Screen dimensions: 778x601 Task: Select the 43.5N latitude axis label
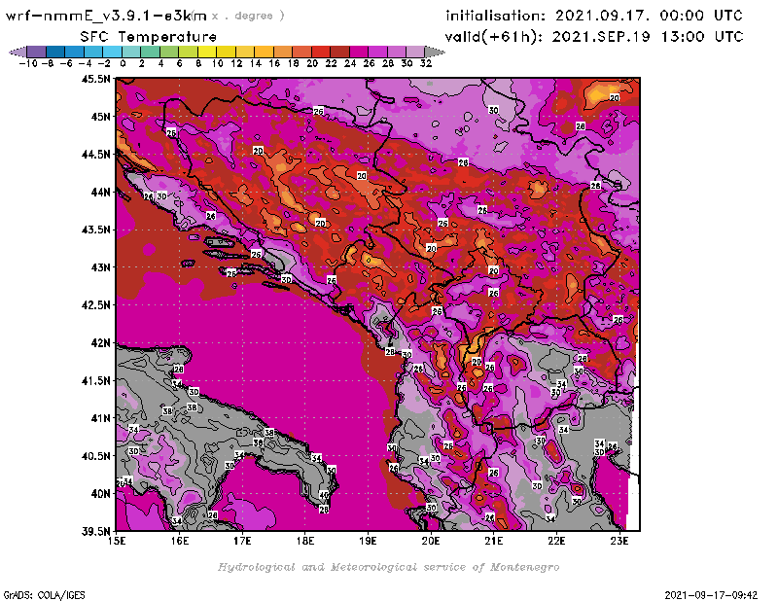(x=95, y=230)
